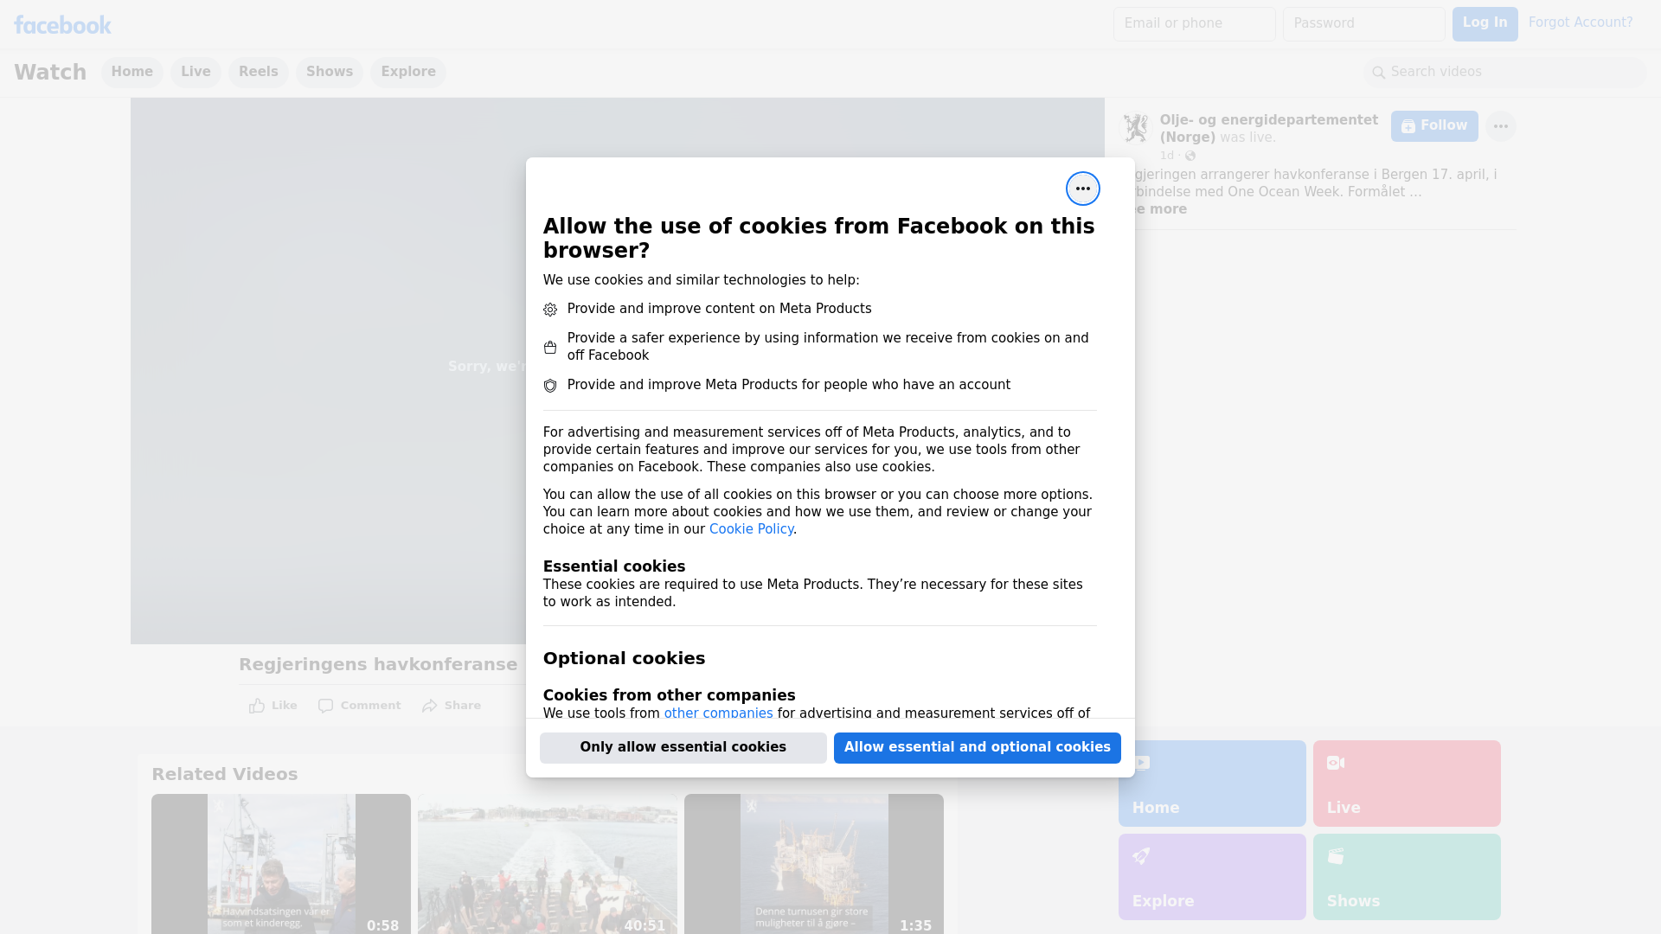Open the other companies link
This screenshot has width=1661, height=934.
tap(718, 713)
